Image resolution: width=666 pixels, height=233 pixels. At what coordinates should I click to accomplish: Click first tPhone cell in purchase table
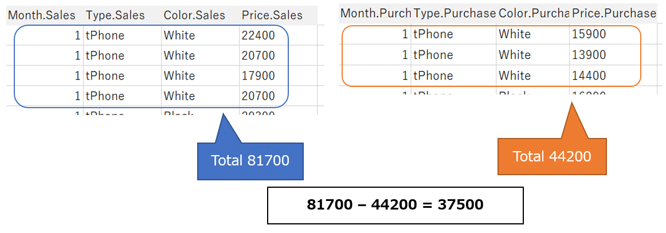point(453,34)
